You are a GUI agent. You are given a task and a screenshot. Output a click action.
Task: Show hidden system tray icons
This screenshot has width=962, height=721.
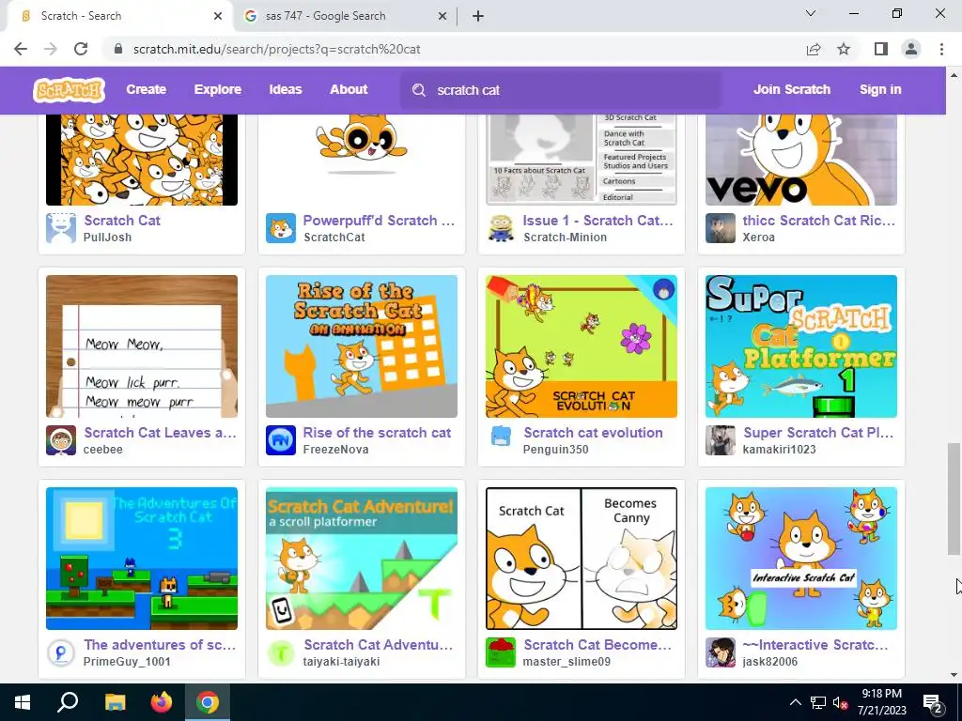(x=795, y=702)
